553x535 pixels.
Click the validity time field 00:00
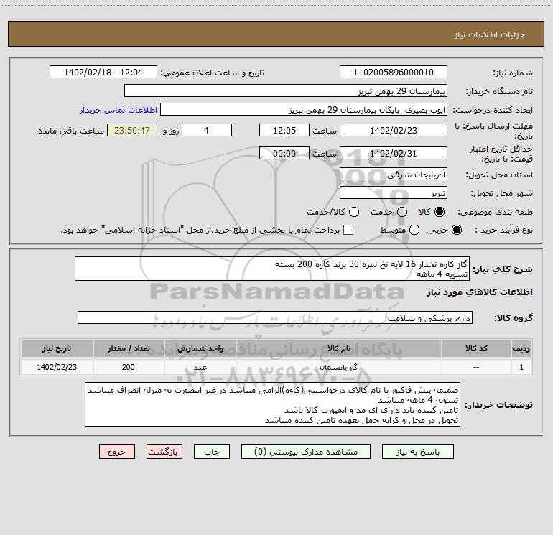[284, 153]
